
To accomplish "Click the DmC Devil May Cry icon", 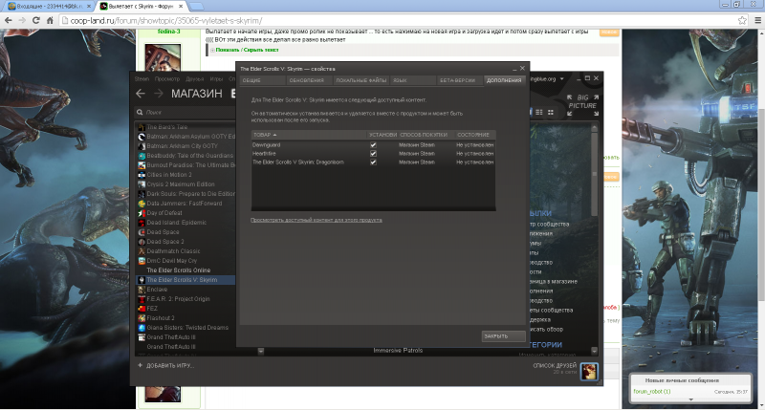I will (142, 261).
